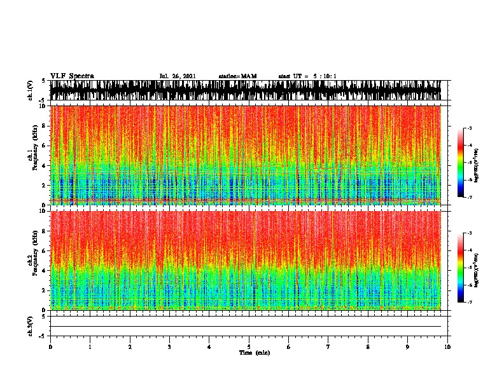The width and height of the screenshot is (504, 389).
Task: Click the flat ch.3 voltage trace line
Action: click(246, 327)
